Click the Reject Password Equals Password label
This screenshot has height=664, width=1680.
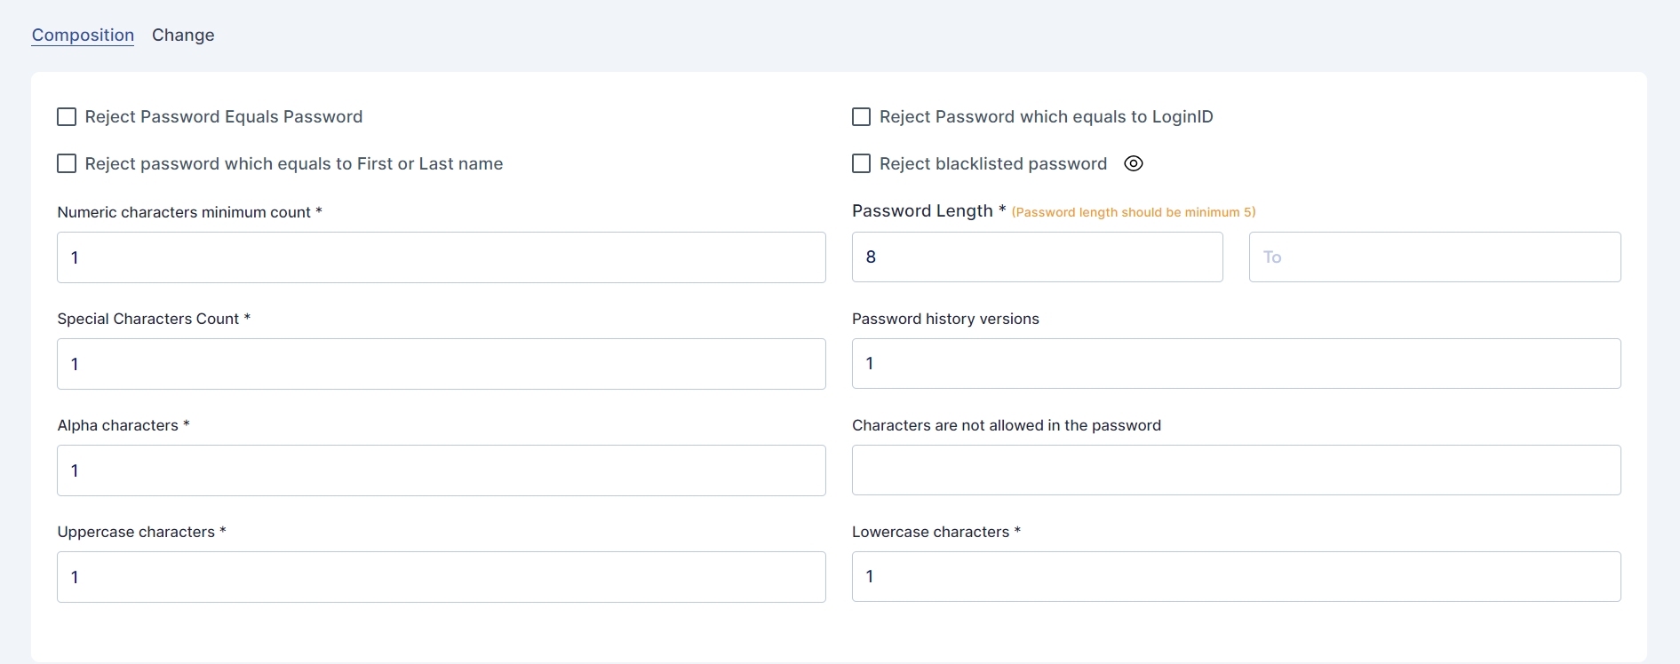(223, 117)
